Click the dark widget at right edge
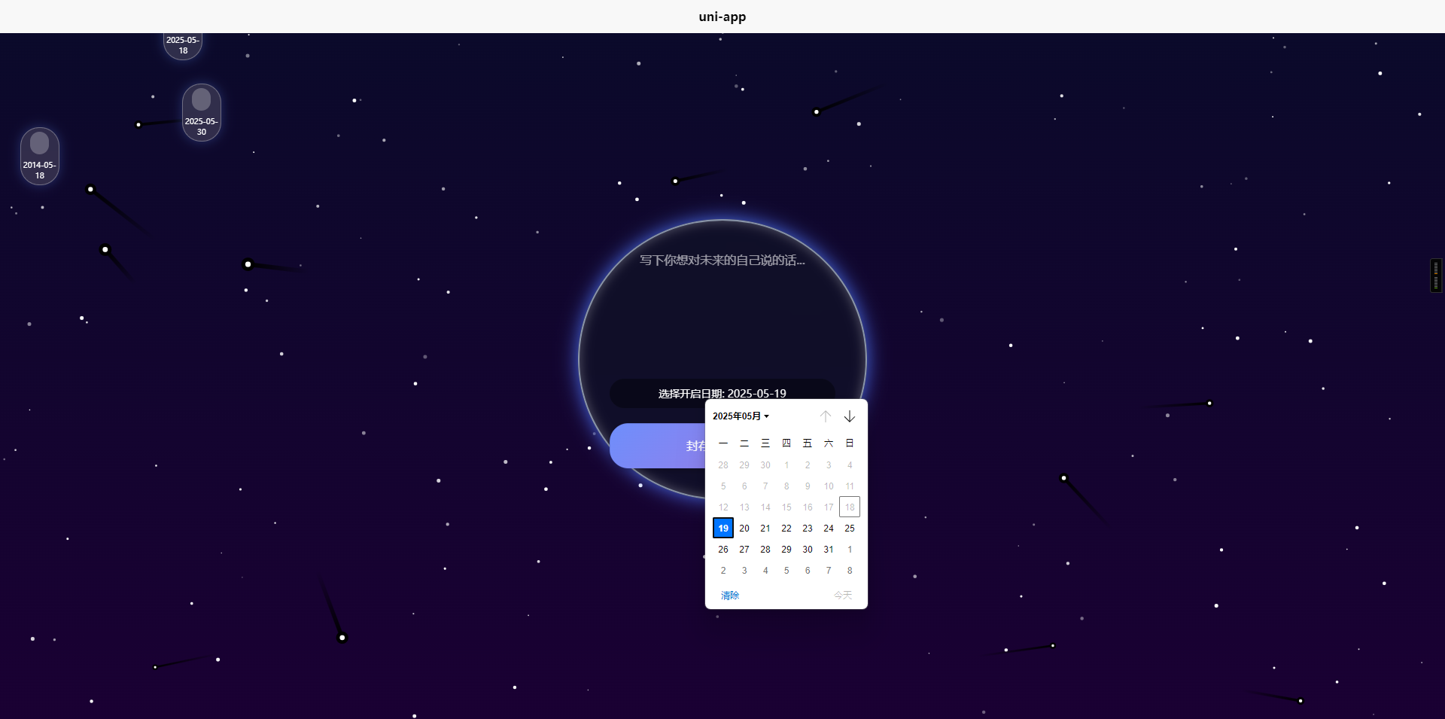The height and width of the screenshot is (719, 1445). [1436, 276]
